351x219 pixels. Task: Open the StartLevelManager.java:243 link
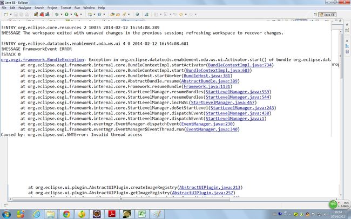pyautogui.click(x=242, y=108)
